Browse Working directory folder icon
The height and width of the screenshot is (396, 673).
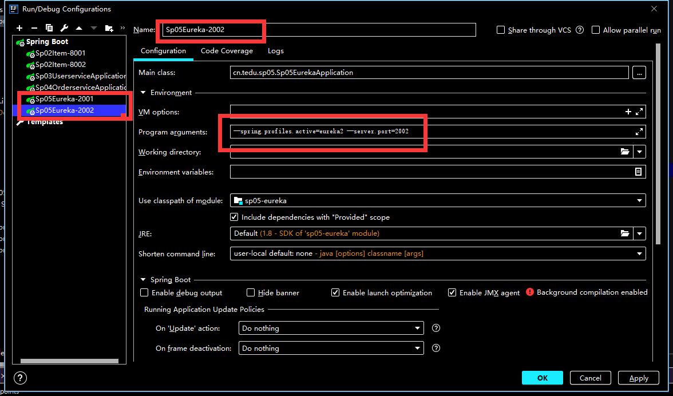point(625,152)
